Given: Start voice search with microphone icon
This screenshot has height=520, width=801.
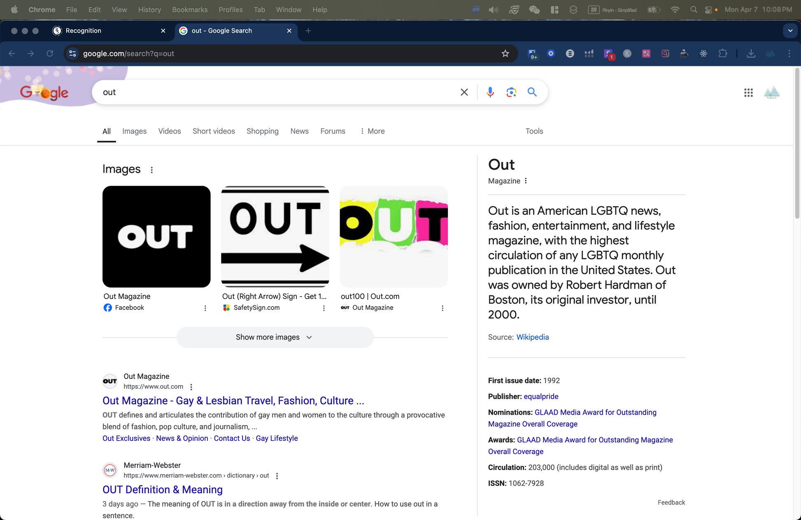Looking at the screenshot, I should [x=490, y=92].
